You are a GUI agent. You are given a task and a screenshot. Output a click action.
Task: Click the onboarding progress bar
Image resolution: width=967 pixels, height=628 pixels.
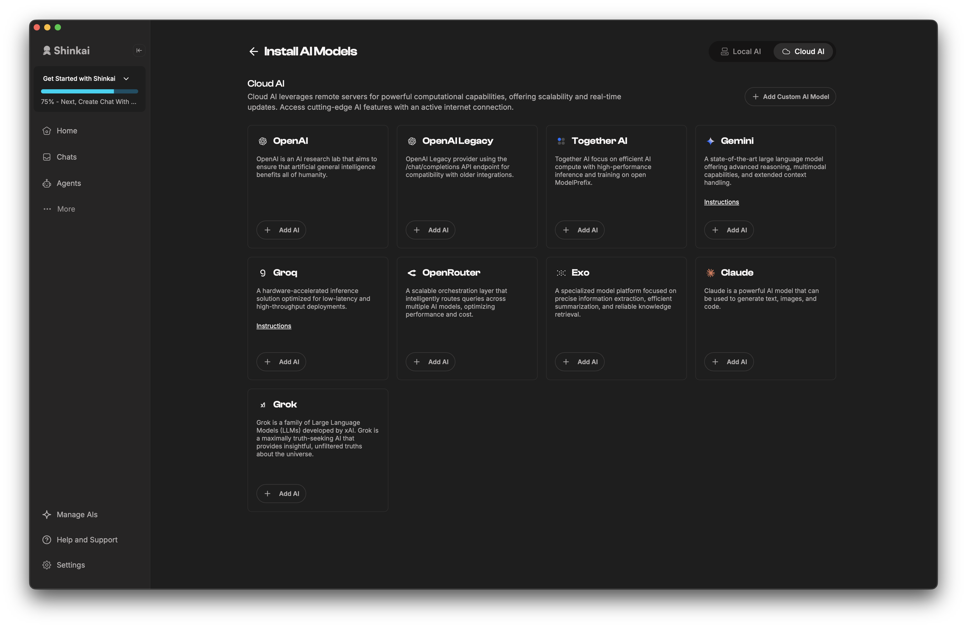click(x=89, y=91)
